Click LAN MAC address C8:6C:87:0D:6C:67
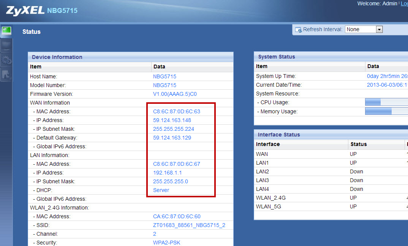The image size is (408, 246). pos(177,164)
